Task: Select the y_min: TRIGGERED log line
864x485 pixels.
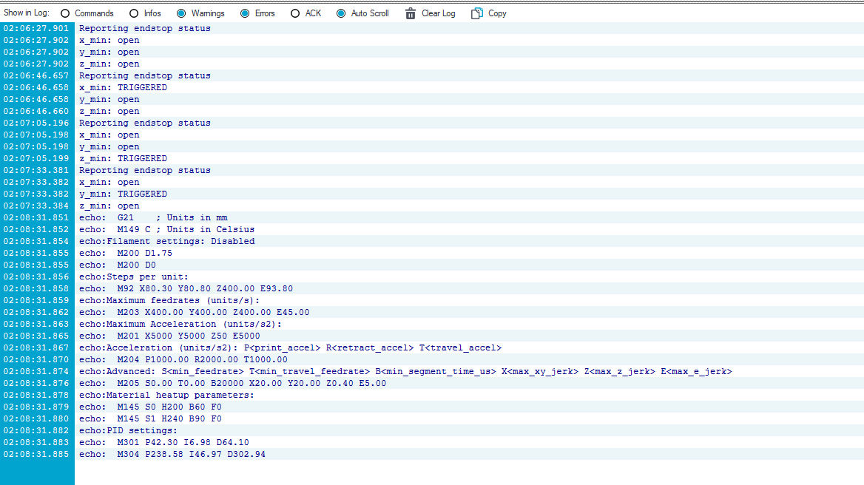Action: pyautogui.click(x=123, y=194)
